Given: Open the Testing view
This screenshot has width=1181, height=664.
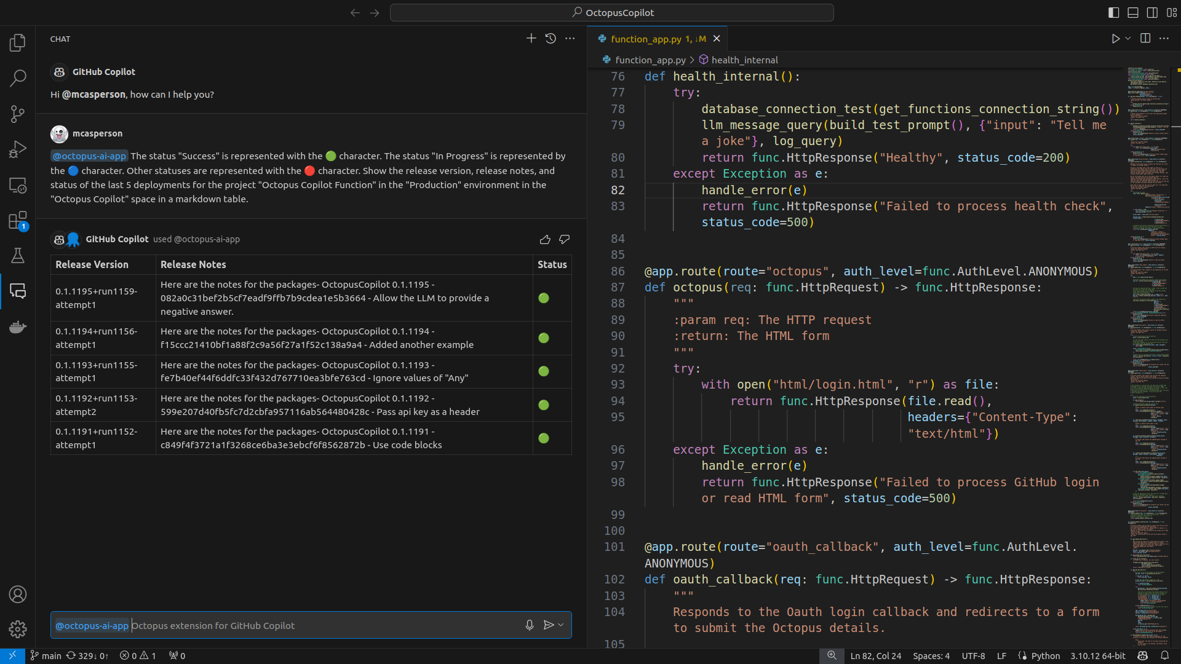Looking at the screenshot, I should click(x=17, y=255).
